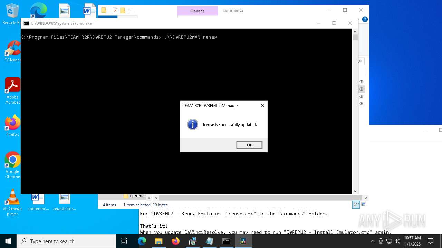Switch to Command Prompt taskbar icon
This screenshot has width=442, height=248.
pos(226,241)
